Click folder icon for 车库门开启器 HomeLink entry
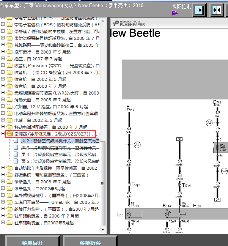Image resolution: width=228 pixels, height=246 pixels. (9, 202)
